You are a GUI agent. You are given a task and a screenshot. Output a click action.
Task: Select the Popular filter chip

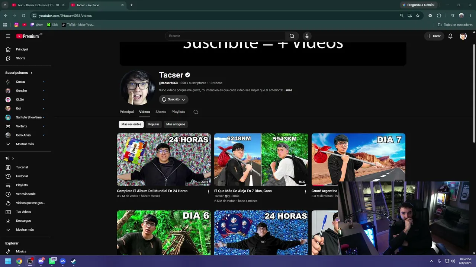(x=154, y=125)
